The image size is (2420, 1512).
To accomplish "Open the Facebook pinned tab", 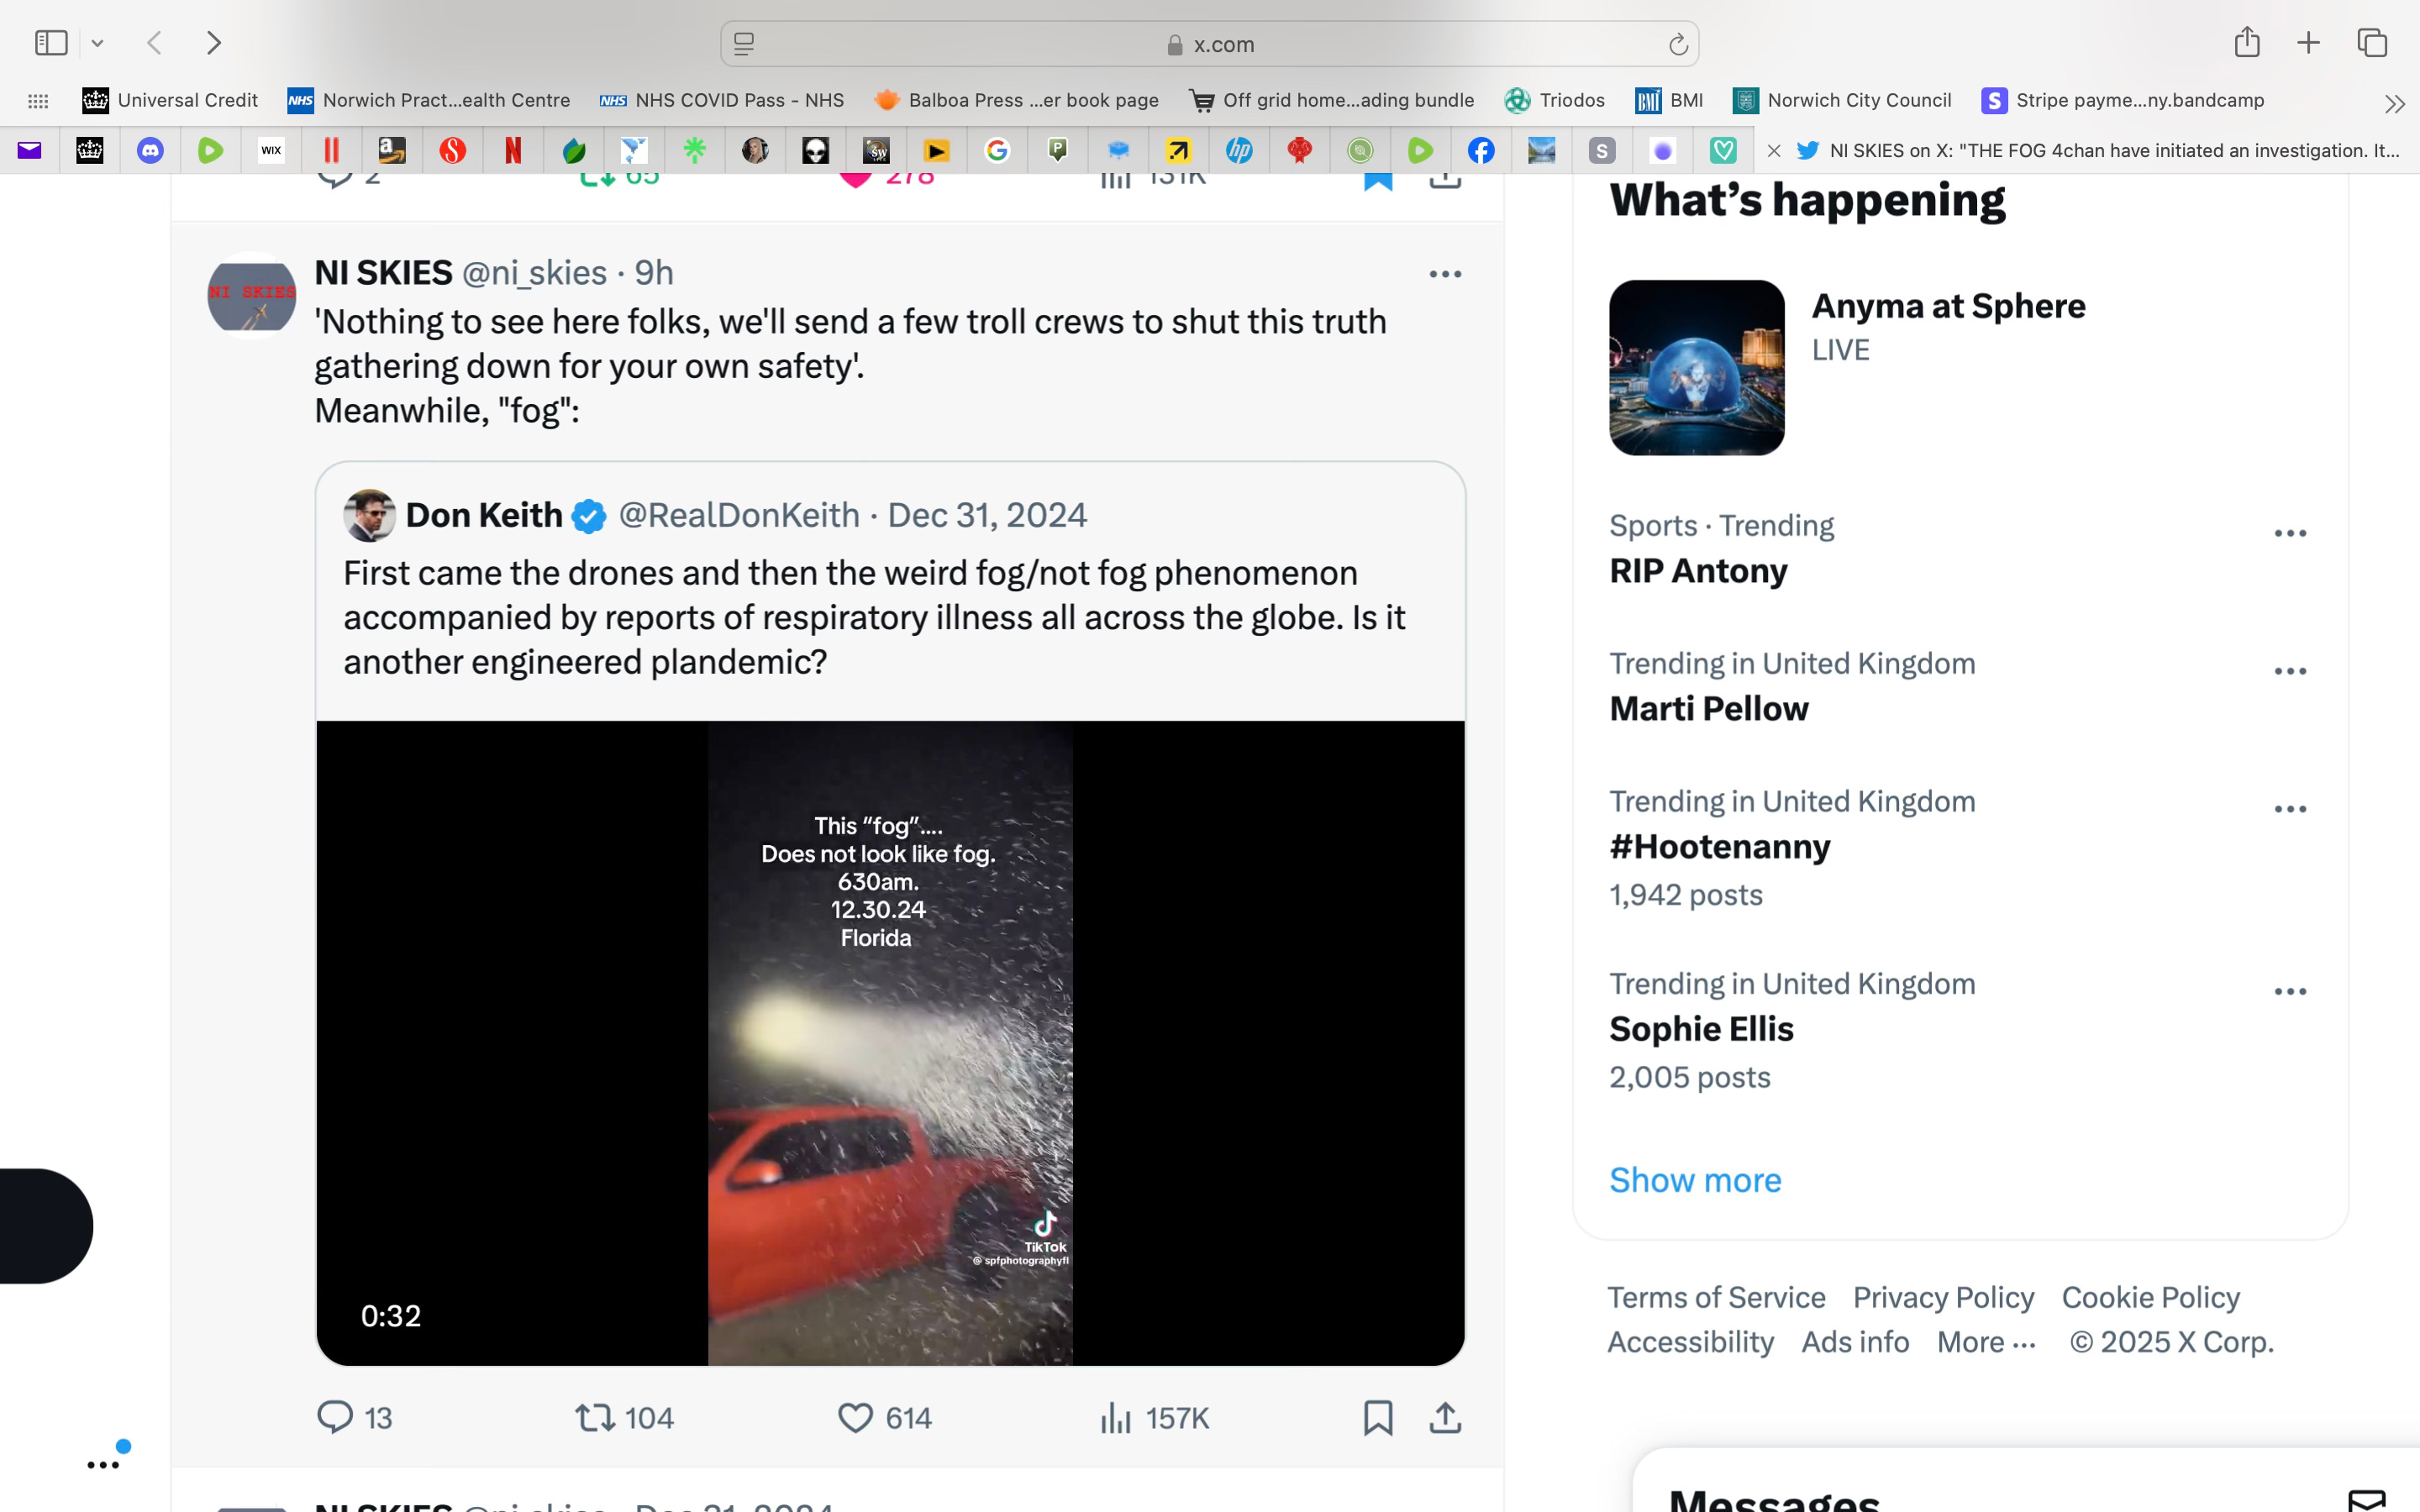I will coord(1481,151).
